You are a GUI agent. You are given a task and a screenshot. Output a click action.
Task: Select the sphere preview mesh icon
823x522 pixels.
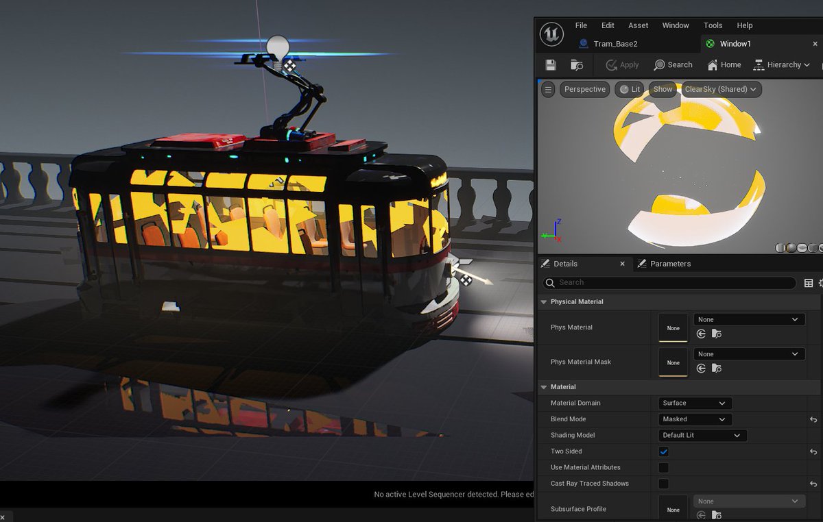[791, 248]
